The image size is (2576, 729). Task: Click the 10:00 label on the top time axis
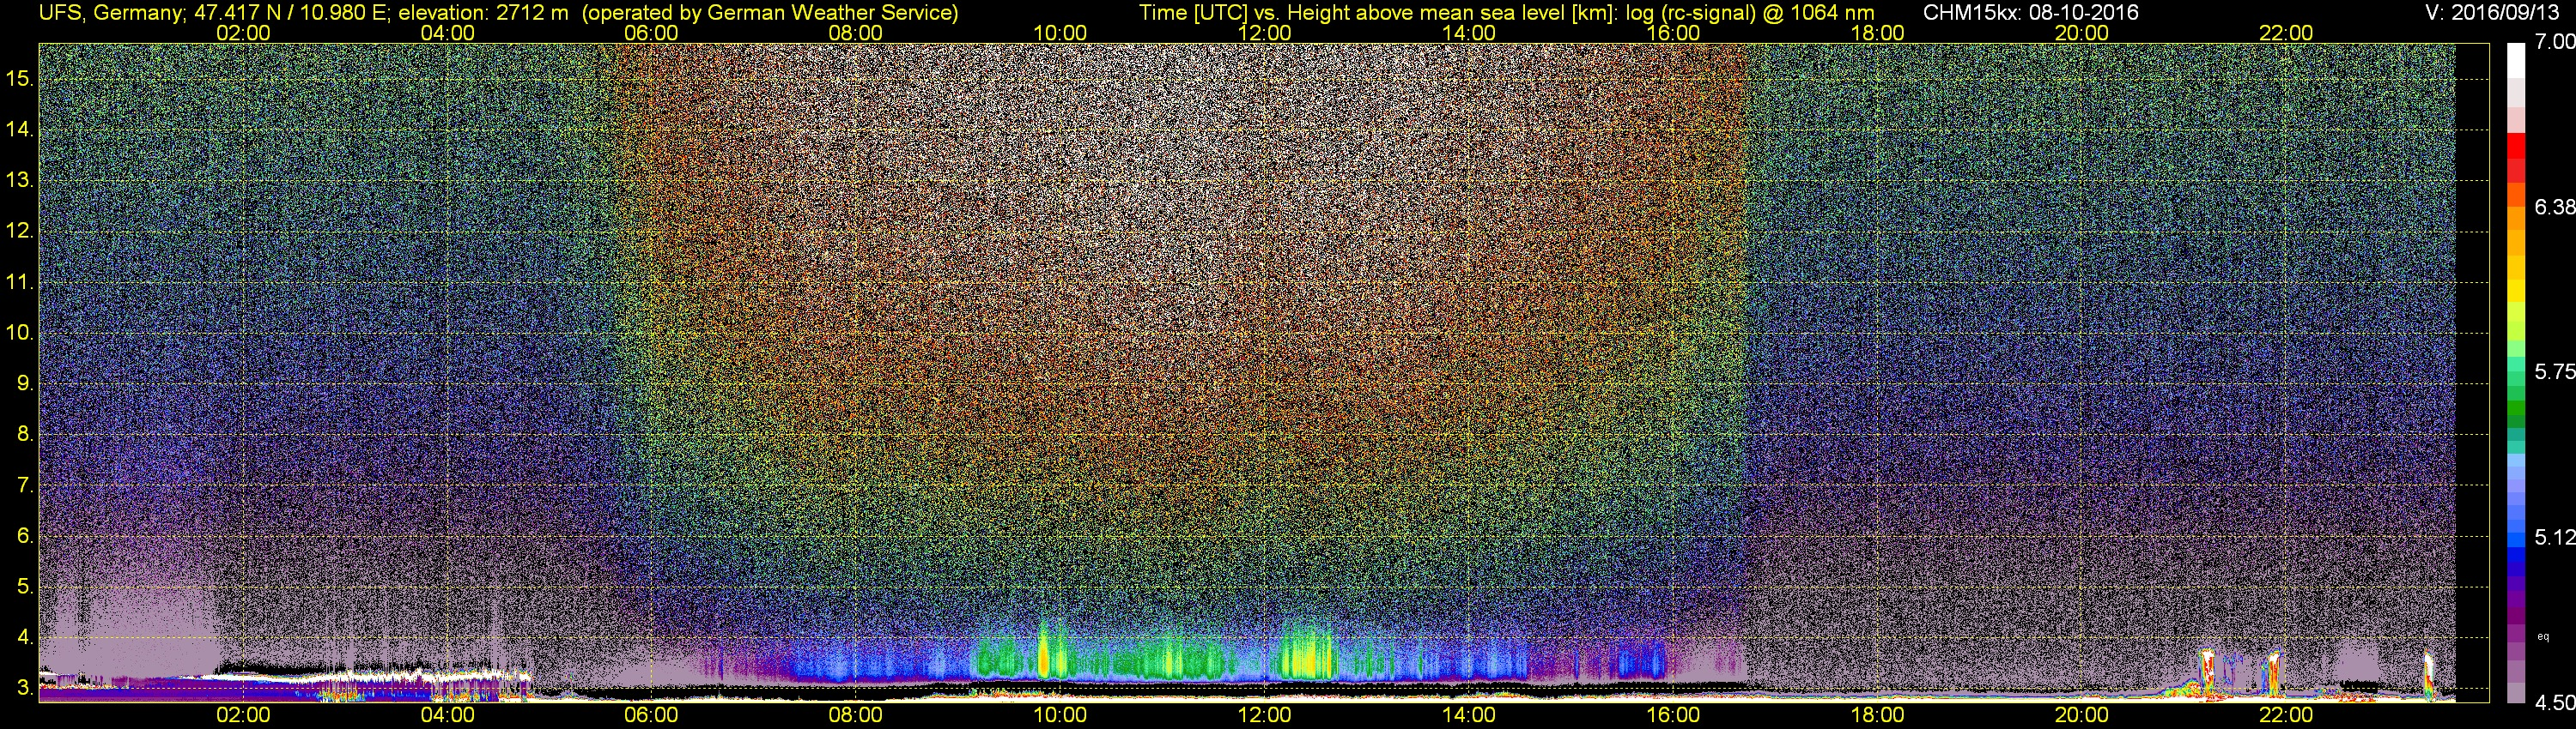pyautogui.click(x=1060, y=33)
